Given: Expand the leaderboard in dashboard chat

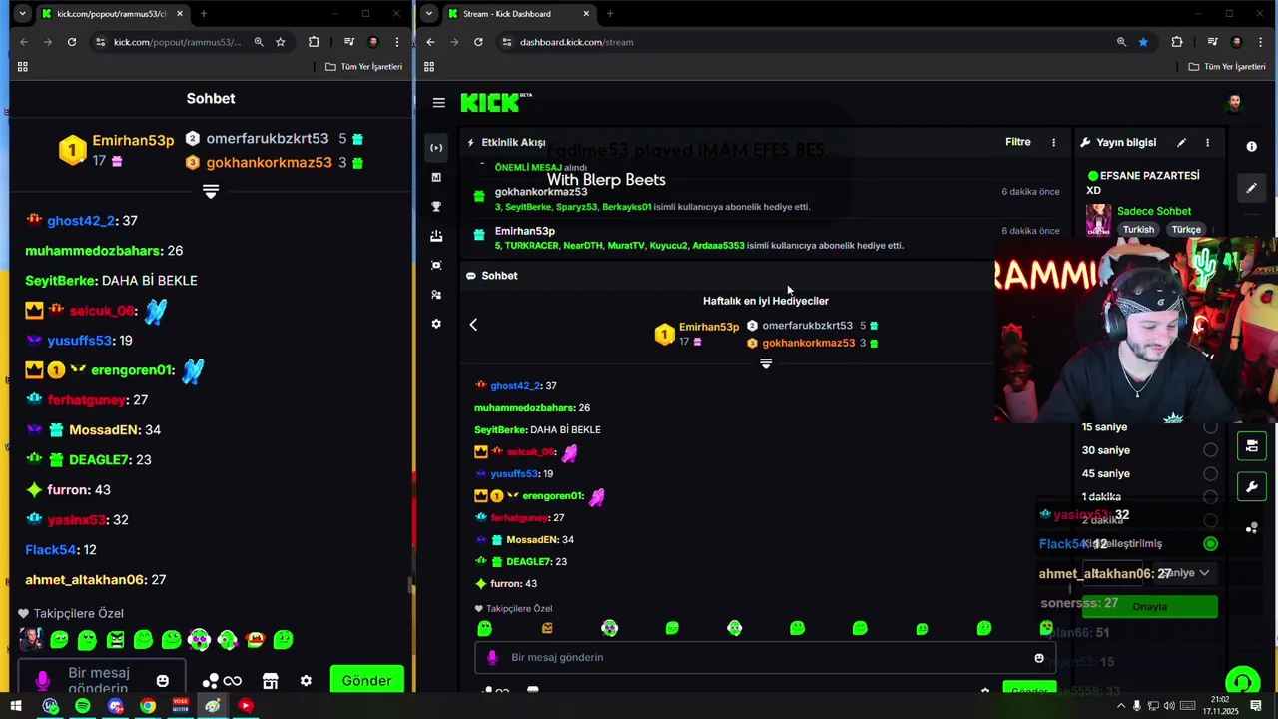Looking at the screenshot, I should pyautogui.click(x=766, y=364).
